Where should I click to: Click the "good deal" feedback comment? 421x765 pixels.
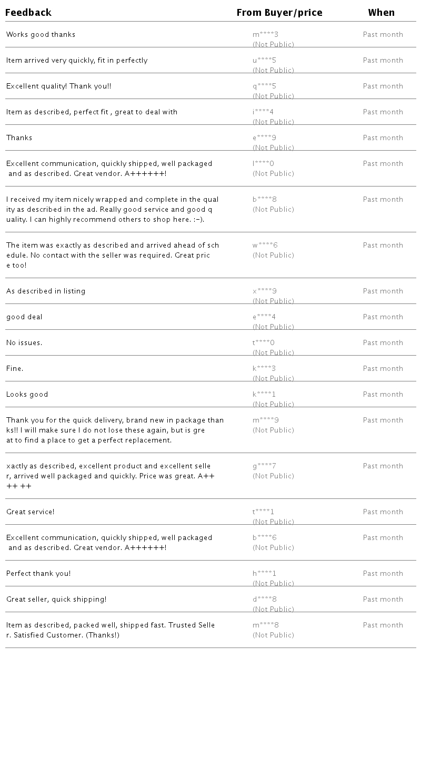tap(24, 317)
